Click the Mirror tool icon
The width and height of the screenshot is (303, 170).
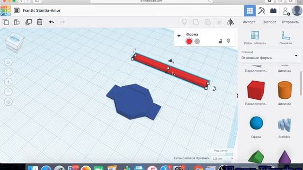[x=230, y=22]
